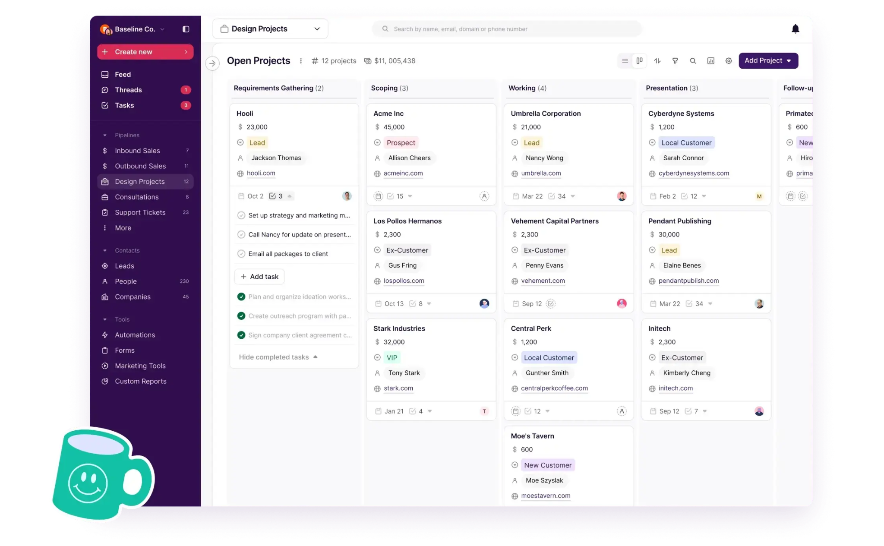The image size is (884, 546).
Task: Open the Design Projects dropdown selector
Action: pos(270,29)
